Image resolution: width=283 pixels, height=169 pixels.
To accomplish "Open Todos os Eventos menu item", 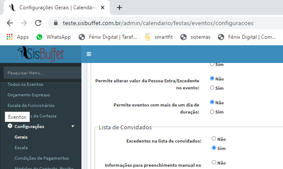I will (x=25, y=84).
